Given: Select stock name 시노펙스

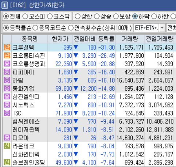Looking at the screenshot, I should 23,105.
